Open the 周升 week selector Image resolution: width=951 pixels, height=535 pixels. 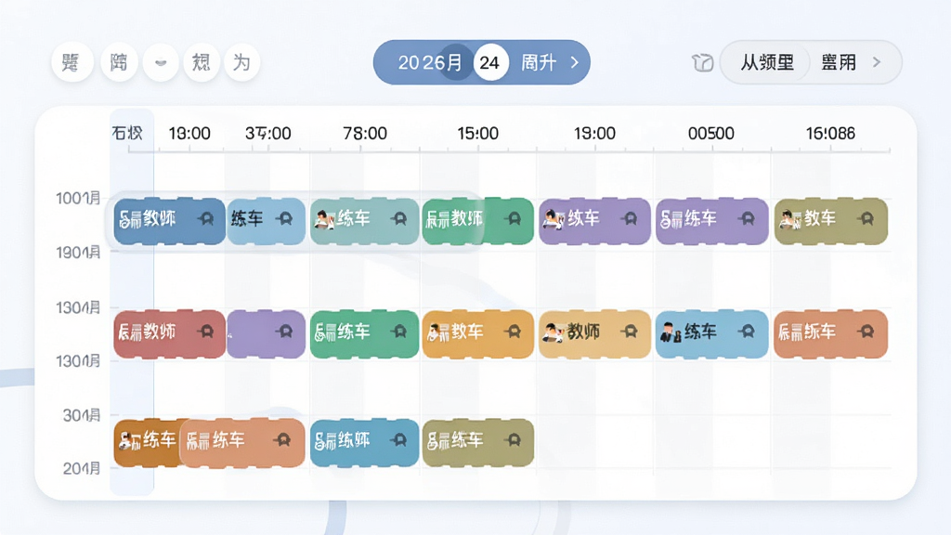point(539,62)
